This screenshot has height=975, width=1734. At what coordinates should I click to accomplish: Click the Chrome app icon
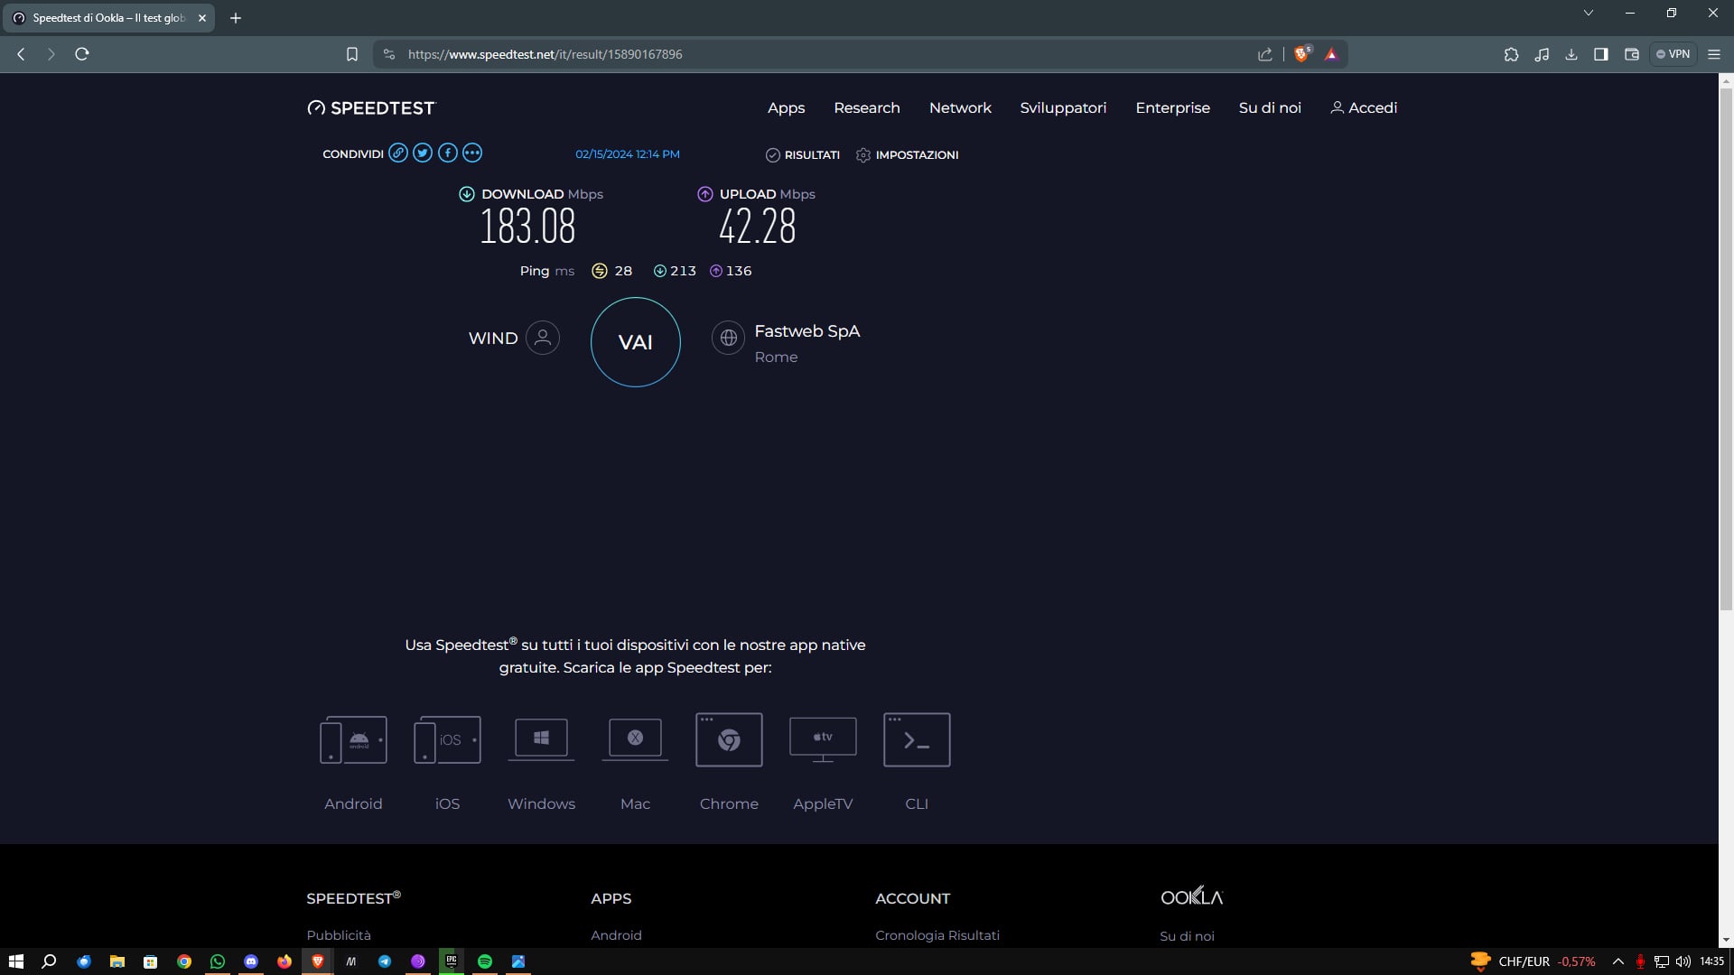coord(729,739)
